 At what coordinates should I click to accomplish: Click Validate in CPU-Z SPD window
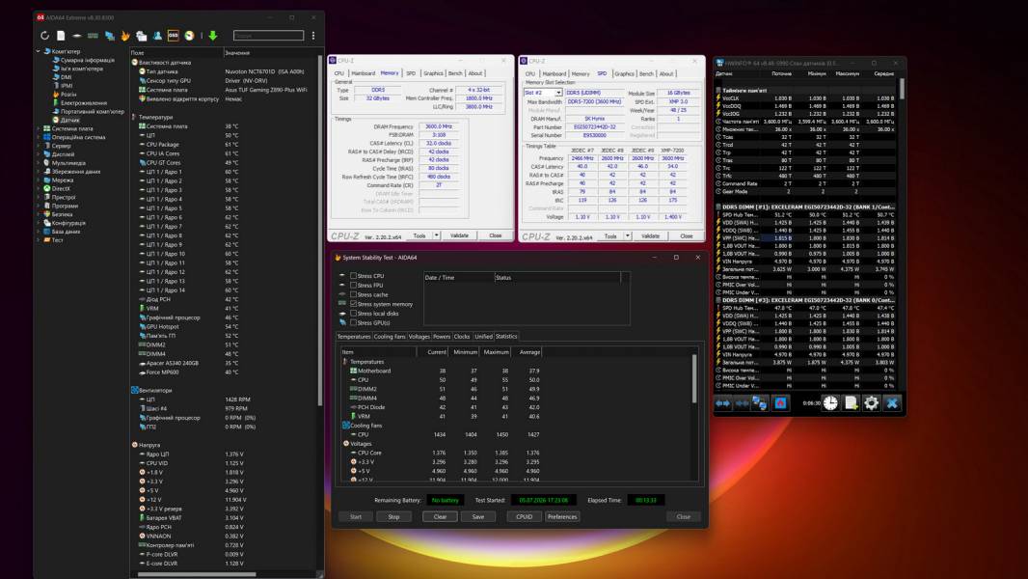coord(650,236)
